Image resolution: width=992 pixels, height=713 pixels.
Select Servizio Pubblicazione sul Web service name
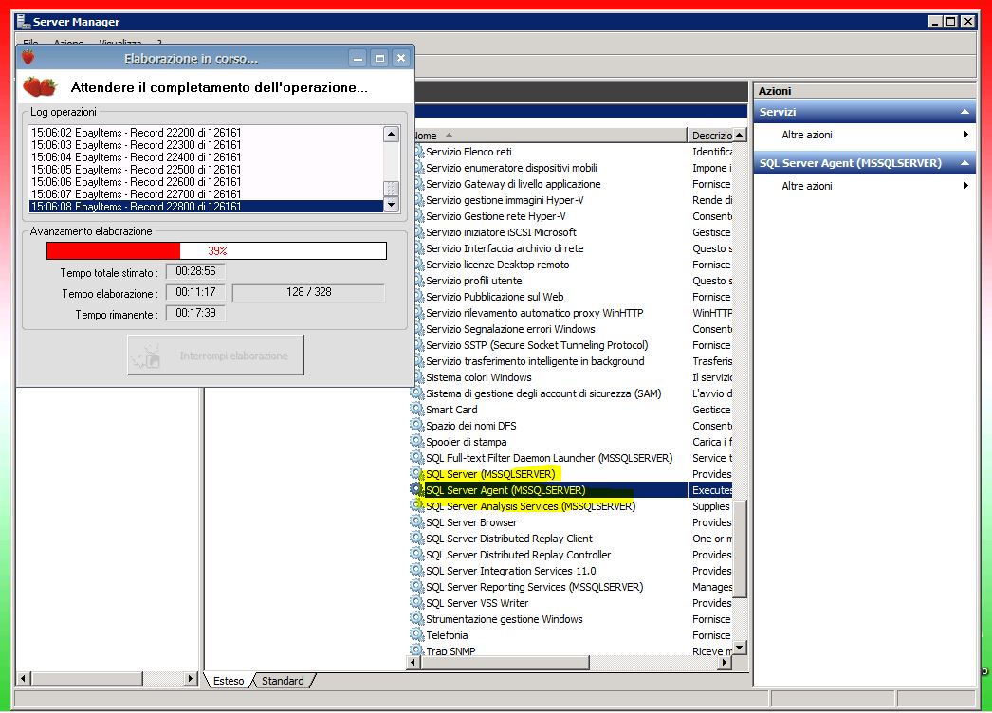(494, 297)
